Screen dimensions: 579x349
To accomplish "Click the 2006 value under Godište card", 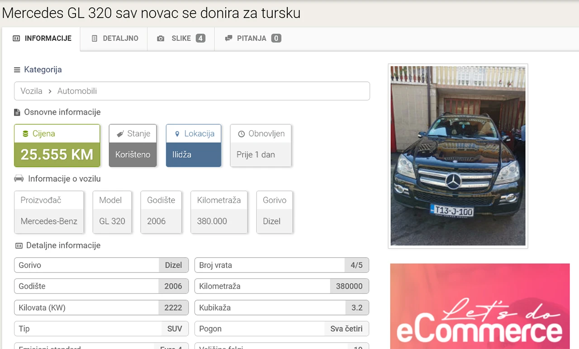I will (156, 222).
